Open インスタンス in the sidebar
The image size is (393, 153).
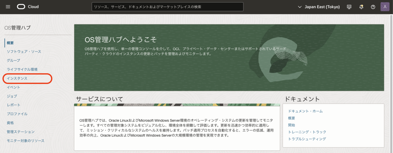pos(17,78)
